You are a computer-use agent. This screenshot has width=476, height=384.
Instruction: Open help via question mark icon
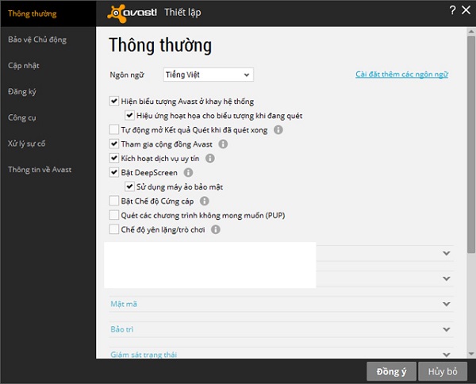pos(452,10)
